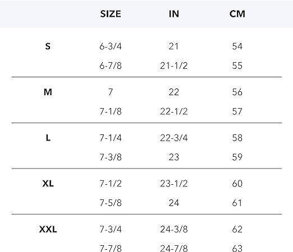Select the XL size label

[48, 184]
